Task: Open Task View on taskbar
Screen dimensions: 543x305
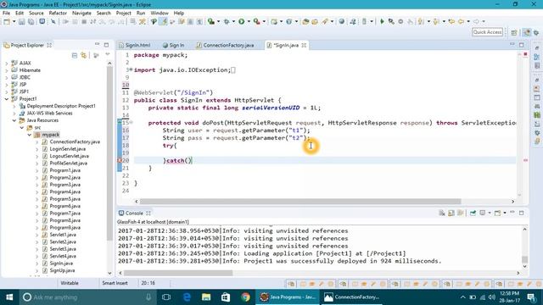Action: (166, 297)
